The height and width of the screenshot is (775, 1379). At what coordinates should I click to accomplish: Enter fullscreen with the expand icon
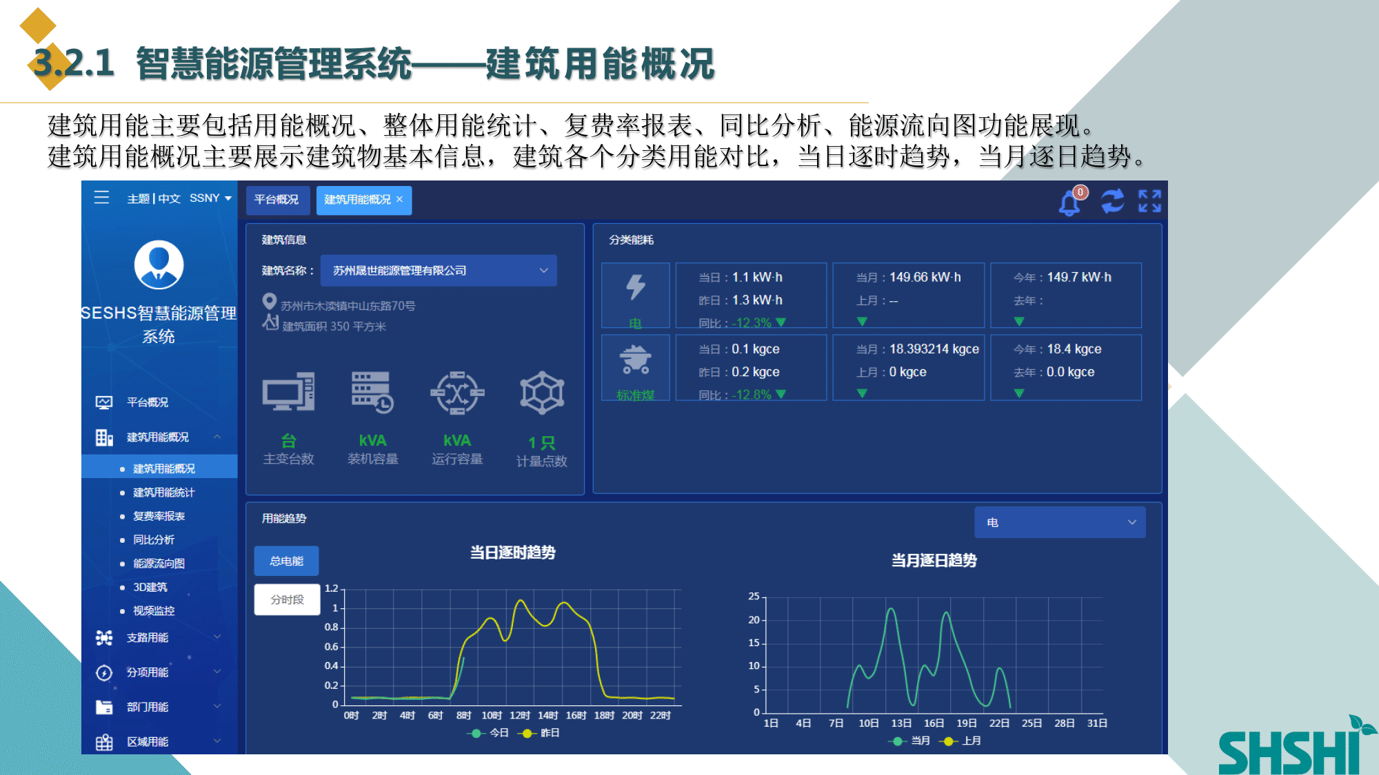pyautogui.click(x=1149, y=201)
